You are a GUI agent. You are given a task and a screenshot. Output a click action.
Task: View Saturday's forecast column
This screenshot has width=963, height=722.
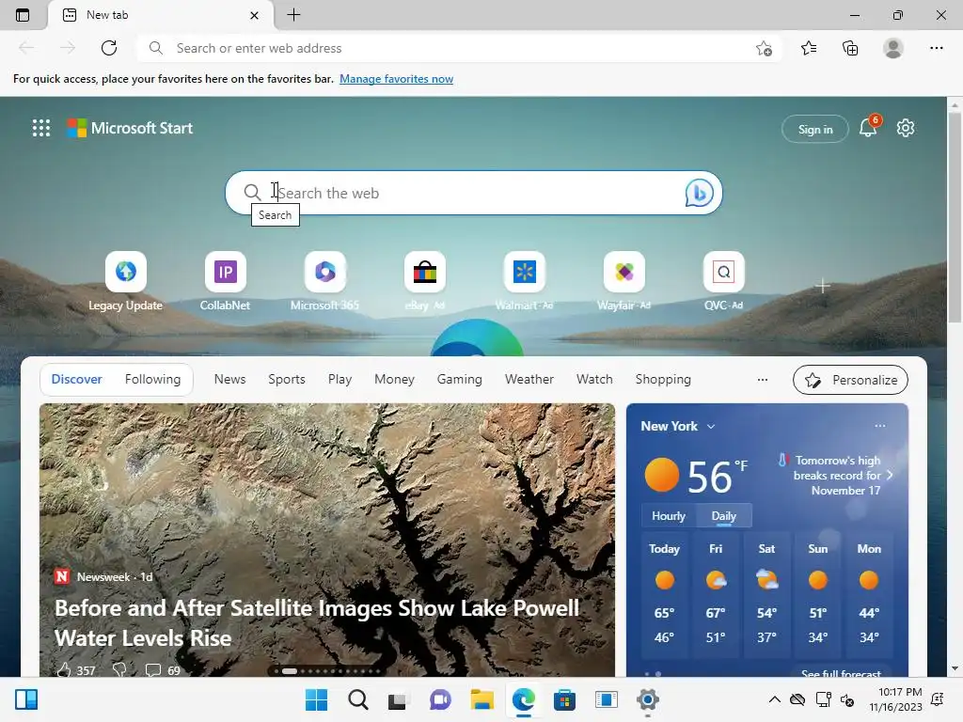click(766, 595)
